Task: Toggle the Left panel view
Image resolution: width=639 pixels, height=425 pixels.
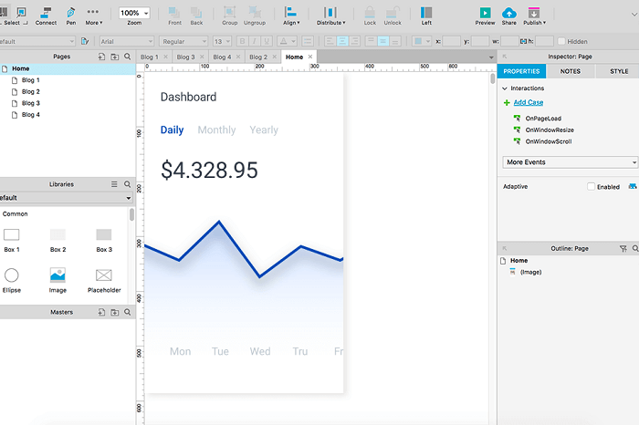Action: click(x=426, y=16)
